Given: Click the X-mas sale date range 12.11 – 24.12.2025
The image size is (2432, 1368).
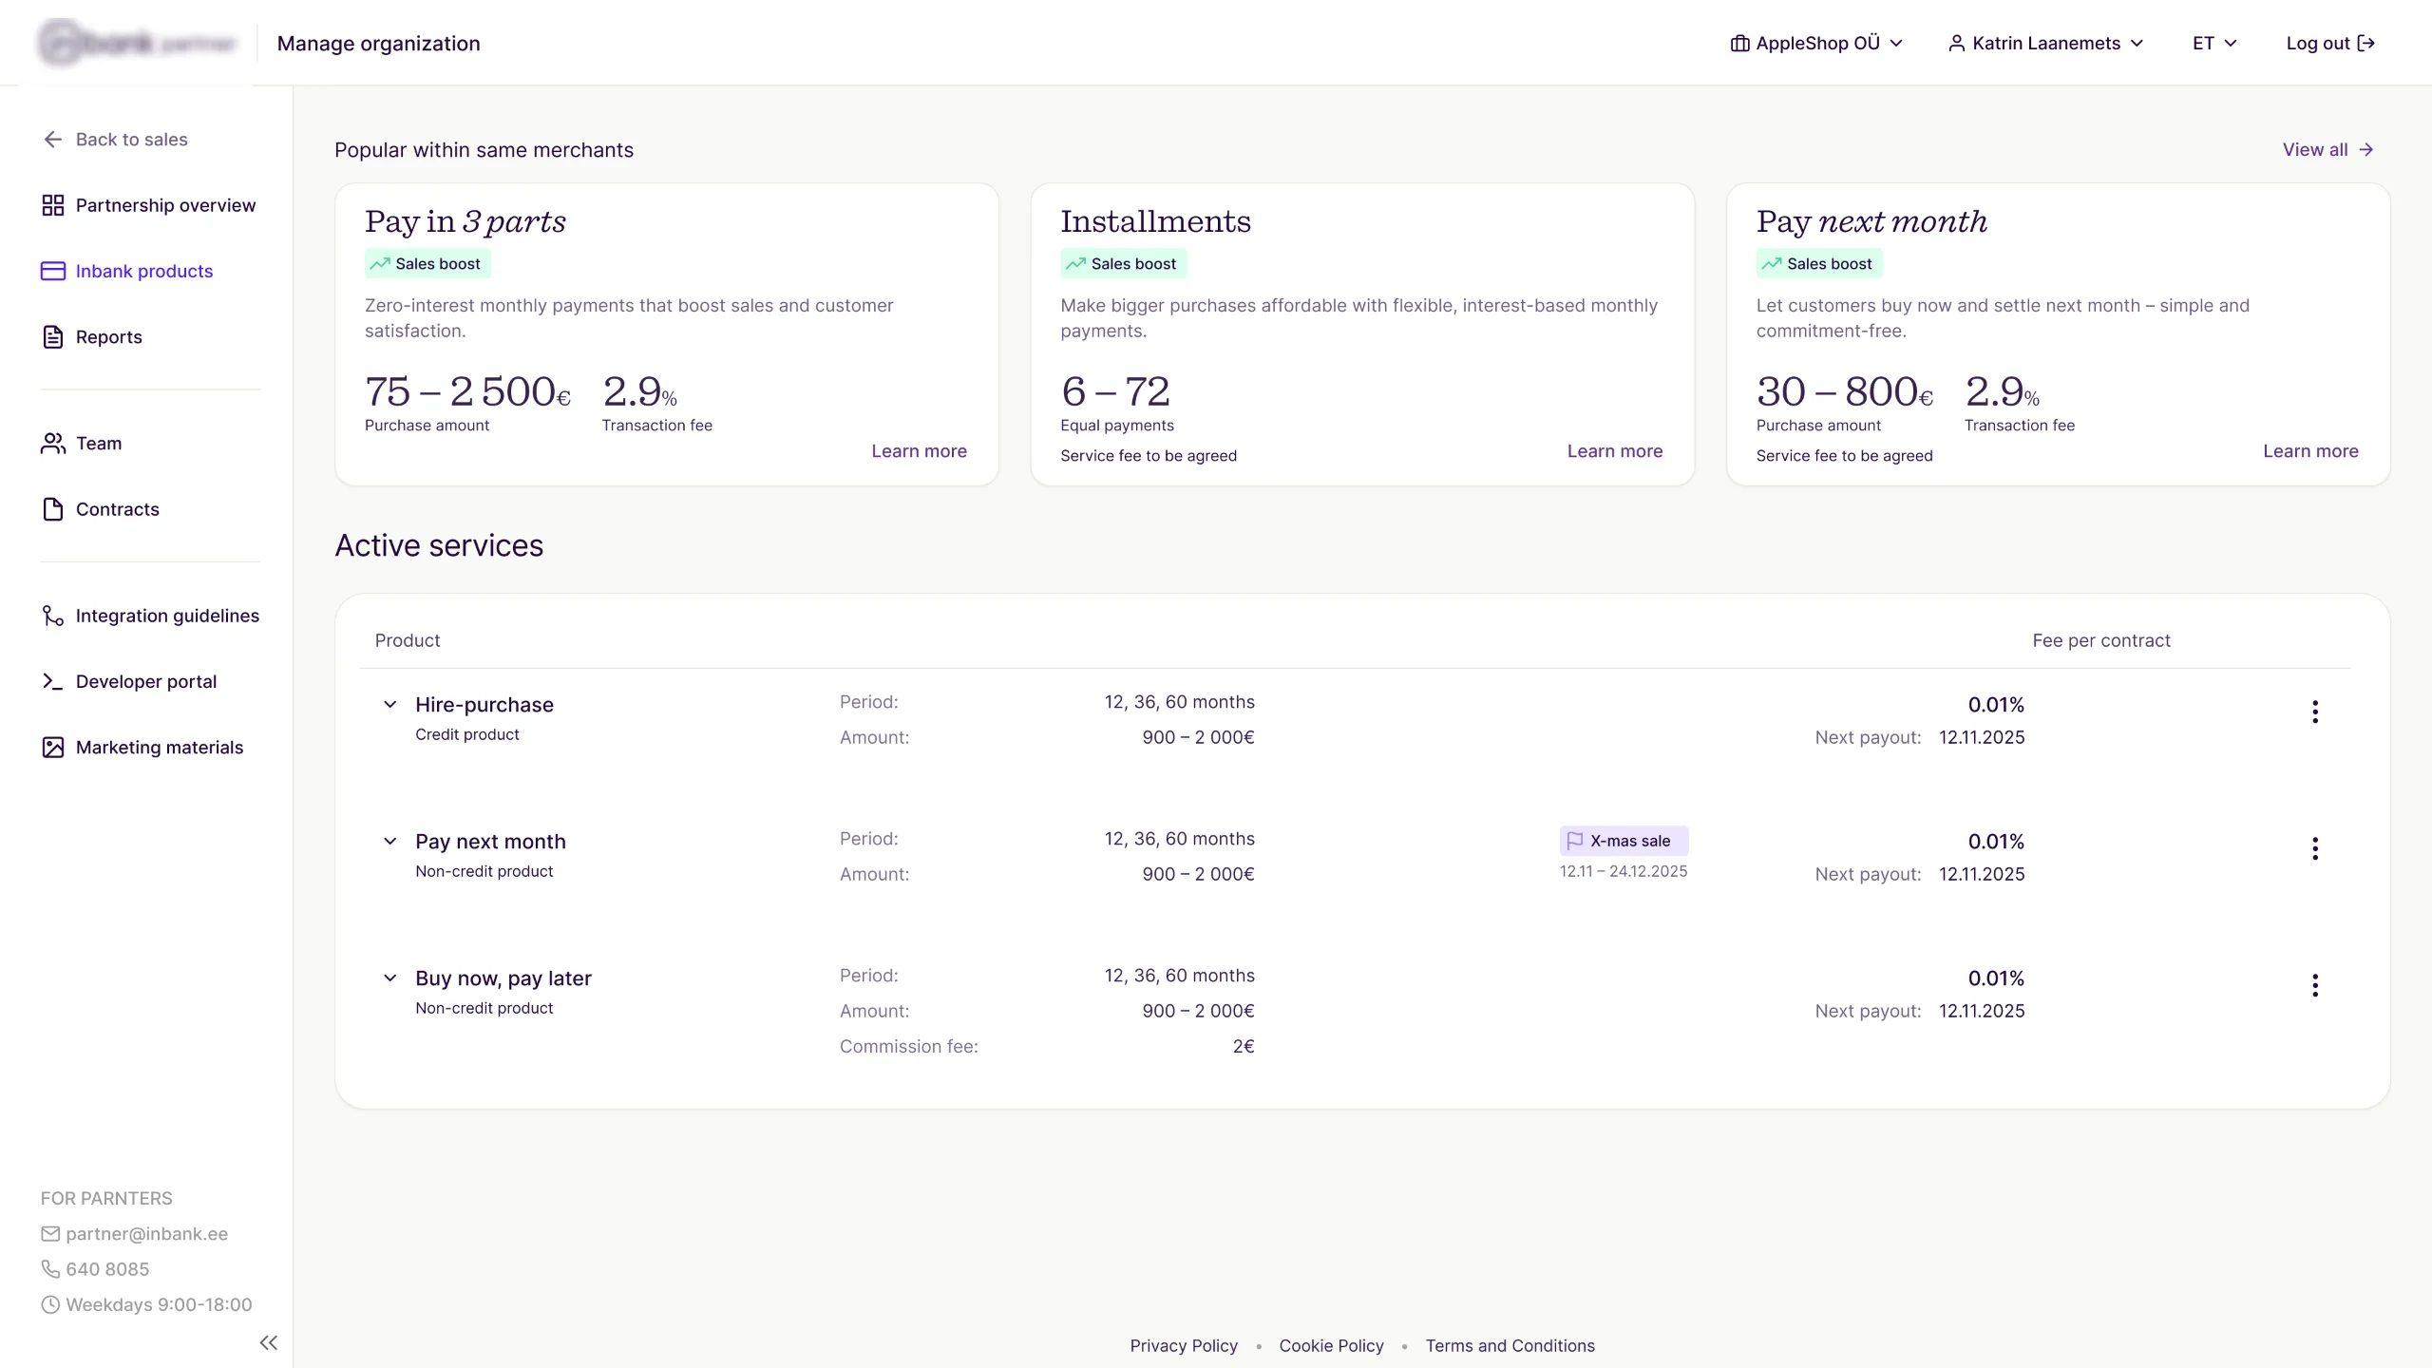Looking at the screenshot, I should pos(1624,871).
